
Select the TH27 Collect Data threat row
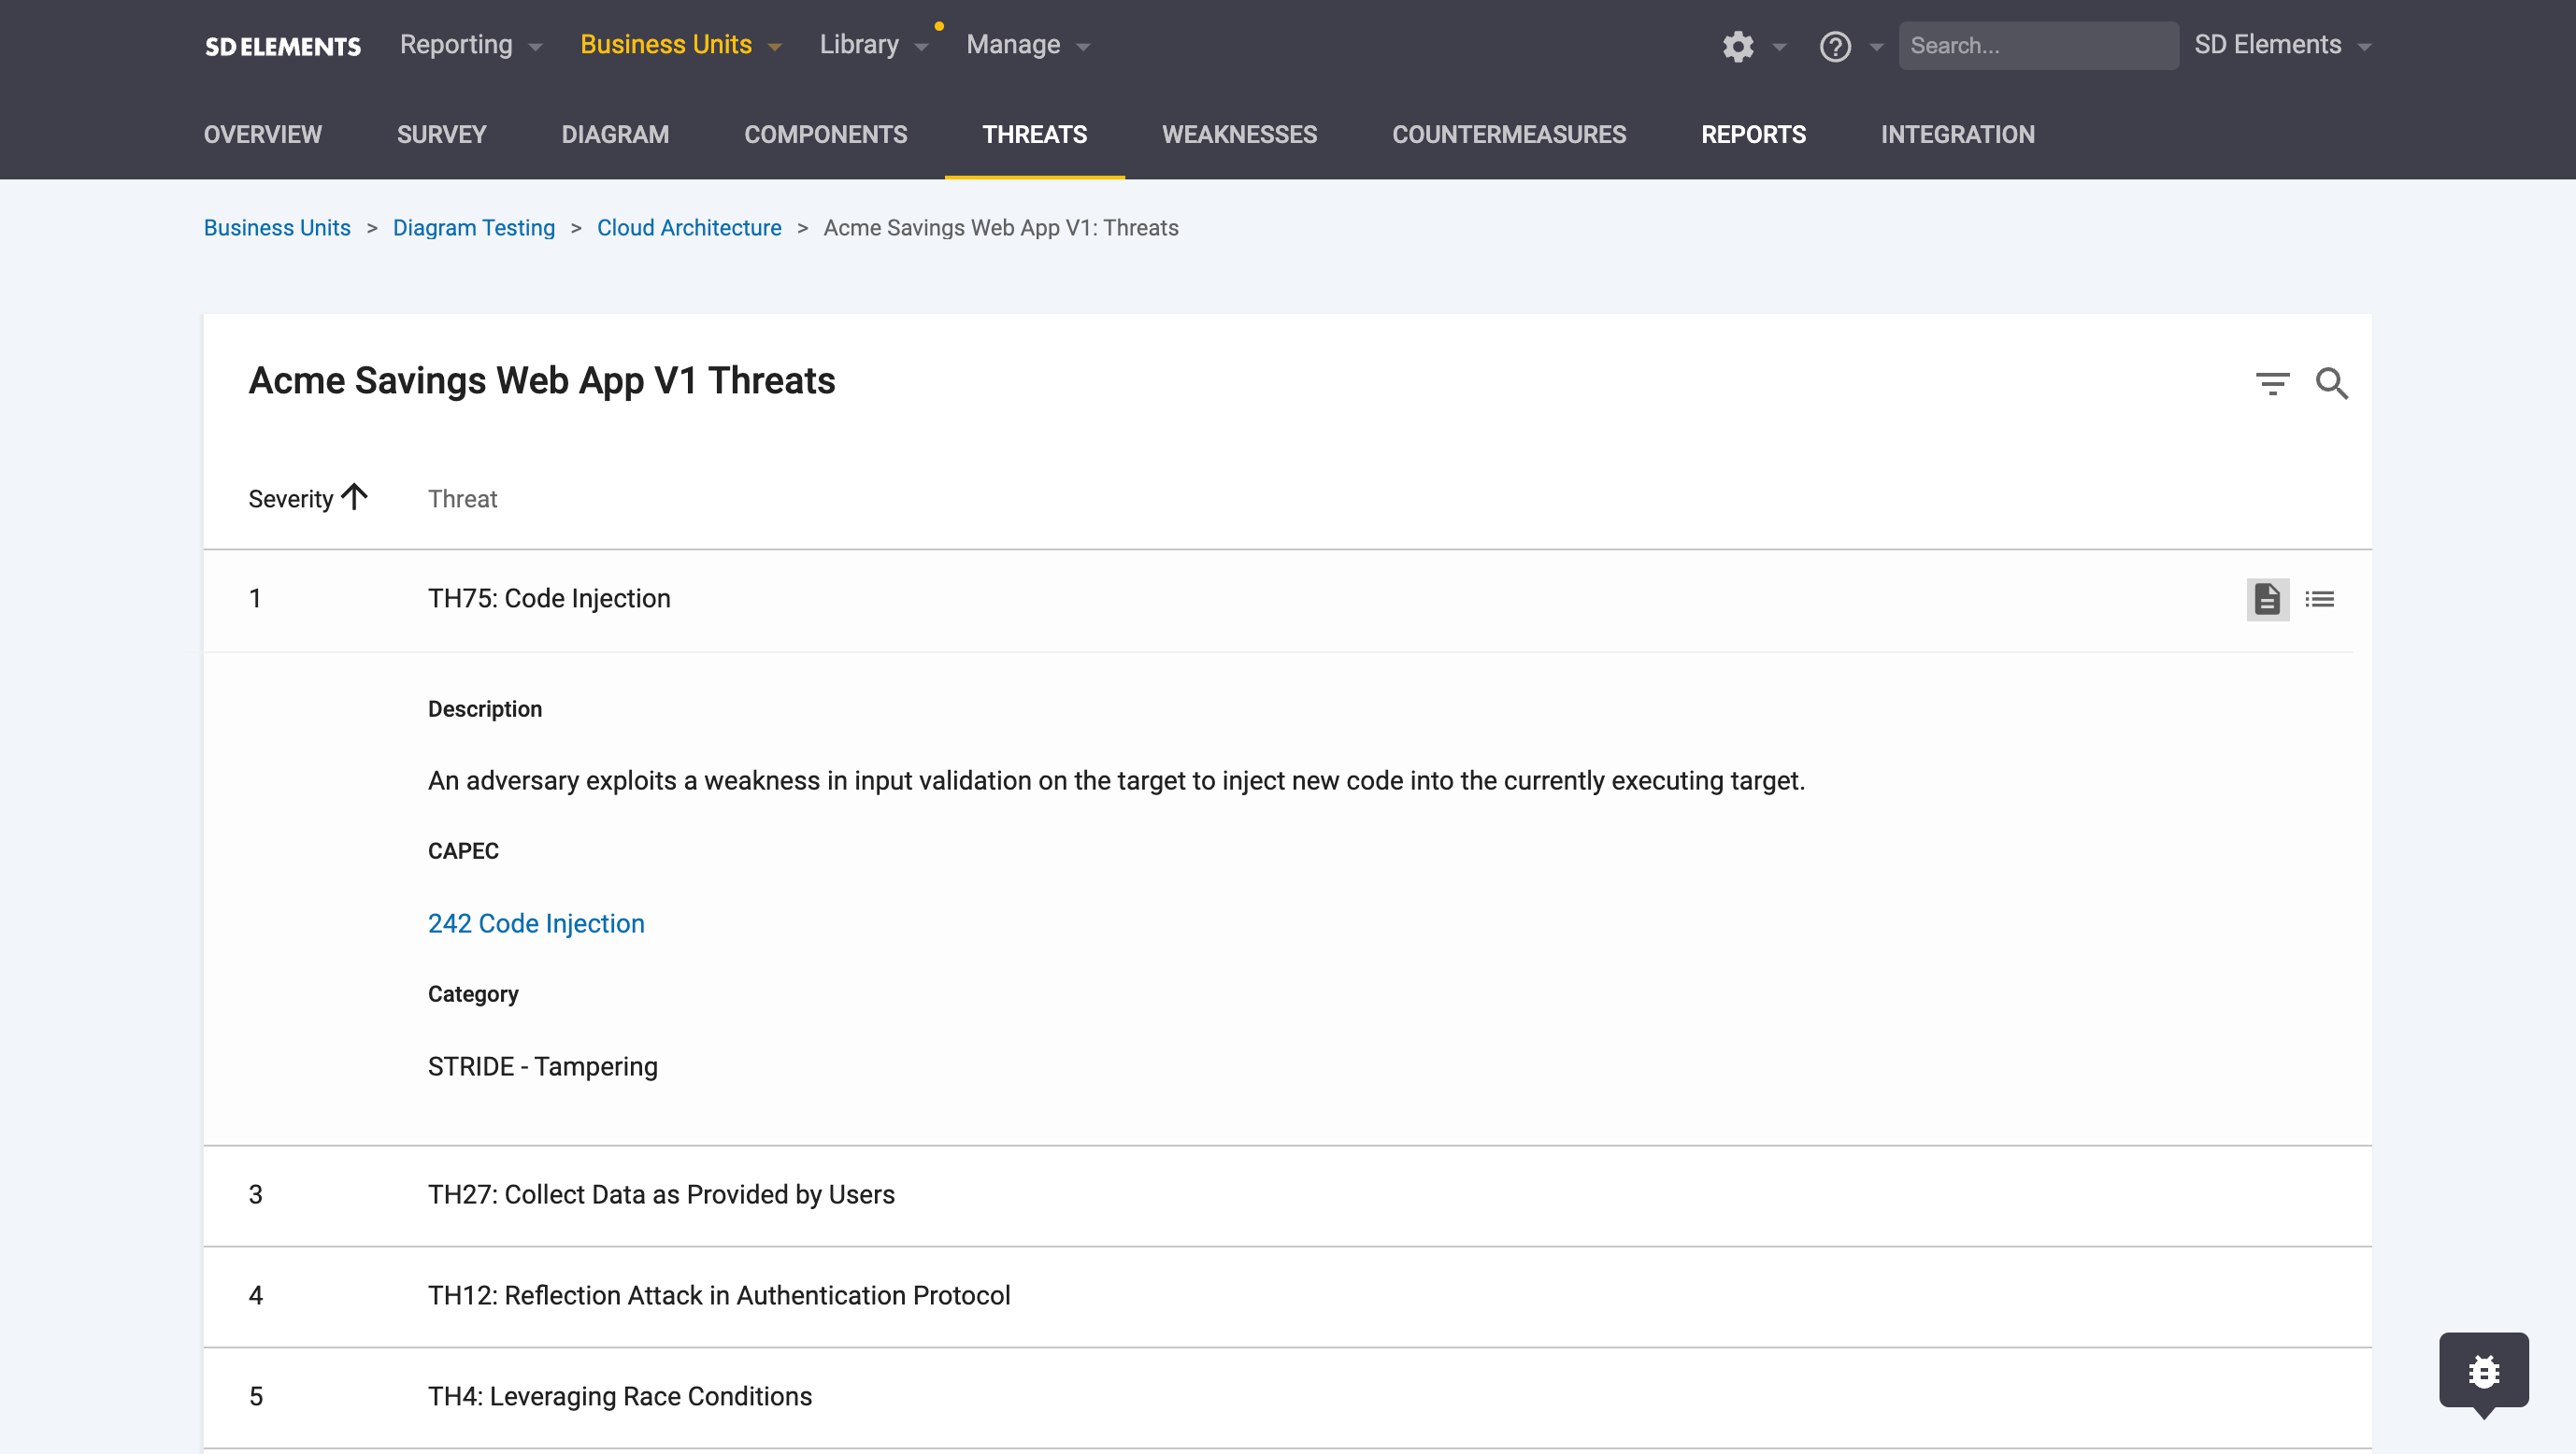(661, 1194)
